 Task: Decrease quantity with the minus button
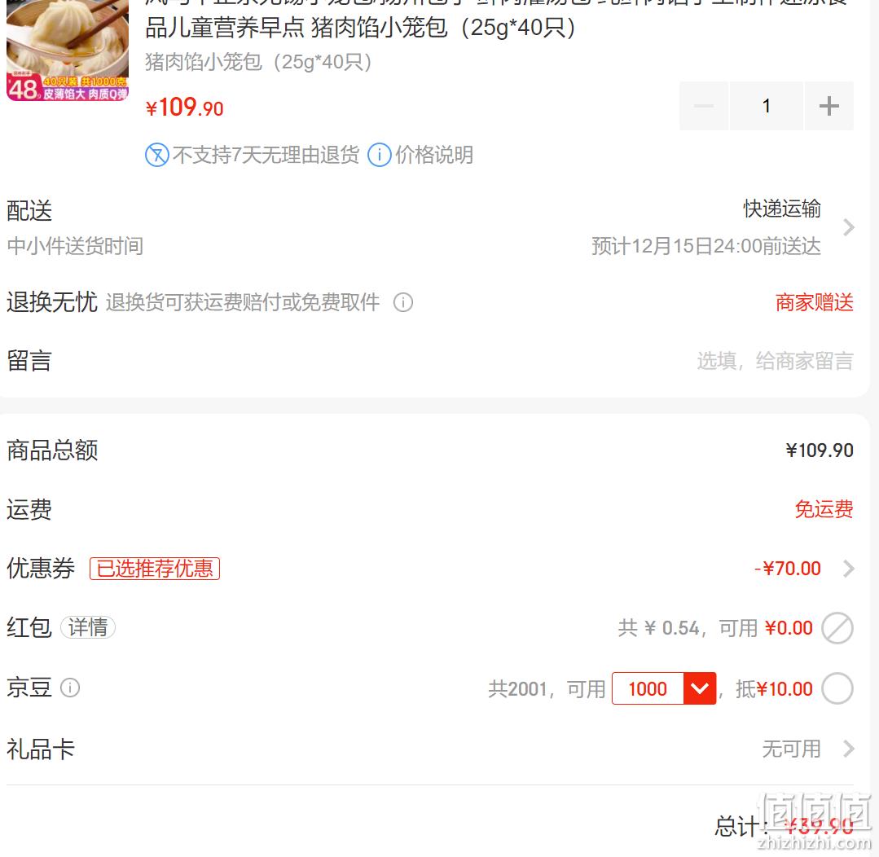704,106
